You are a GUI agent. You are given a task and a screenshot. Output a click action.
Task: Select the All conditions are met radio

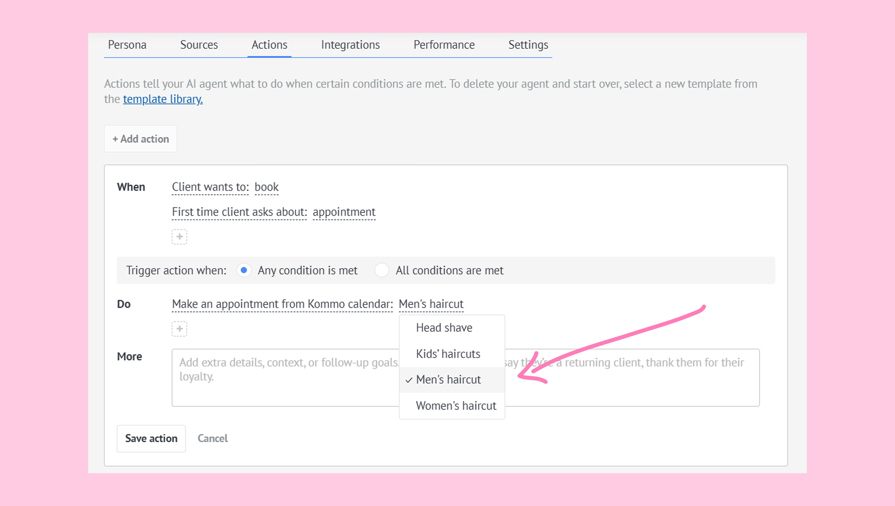click(382, 270)
